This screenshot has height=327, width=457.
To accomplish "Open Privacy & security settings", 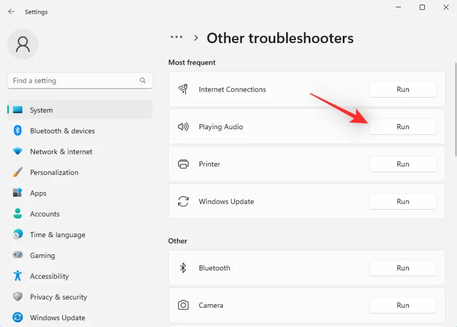I will (58, 297).
